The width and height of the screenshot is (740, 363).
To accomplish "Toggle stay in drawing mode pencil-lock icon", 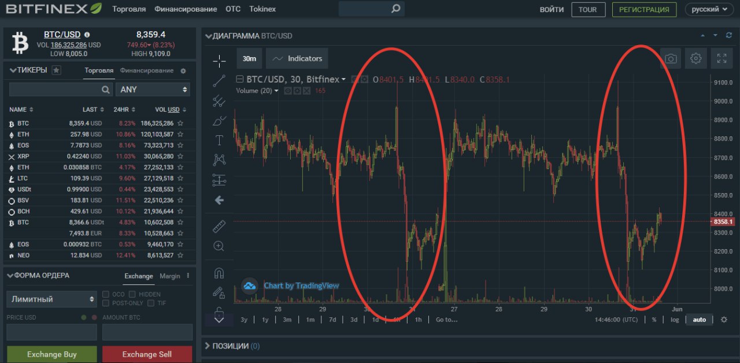I will click(219, 293).
